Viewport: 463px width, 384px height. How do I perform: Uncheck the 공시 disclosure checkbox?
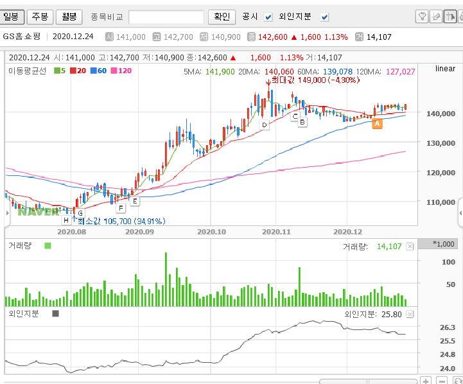click(268, 17)
